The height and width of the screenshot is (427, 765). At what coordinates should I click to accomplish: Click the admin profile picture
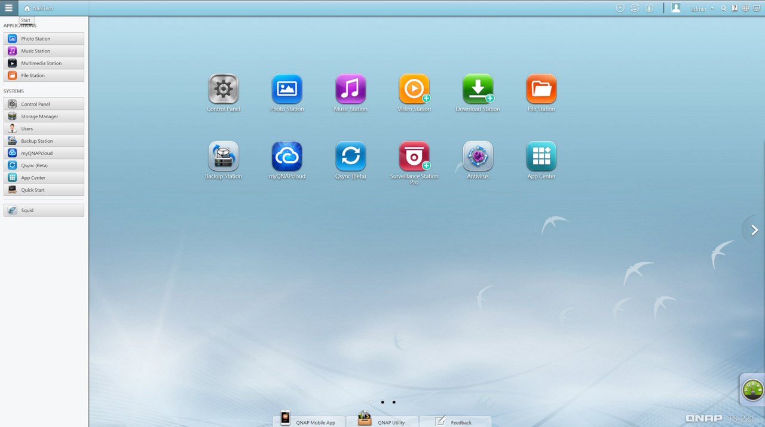point(676,8)
